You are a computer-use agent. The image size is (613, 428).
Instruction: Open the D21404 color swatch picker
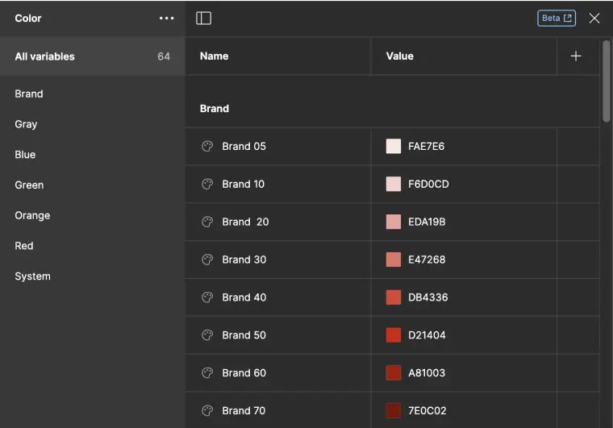(394, 335)
